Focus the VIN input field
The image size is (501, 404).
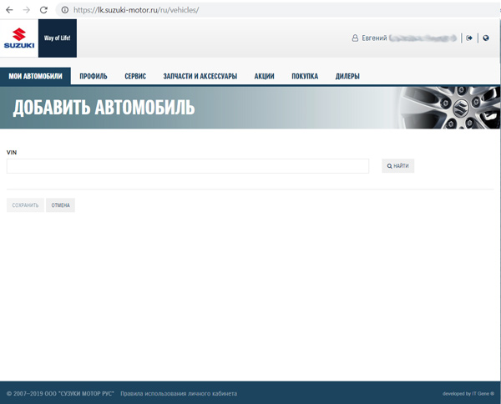coord(188,166)
